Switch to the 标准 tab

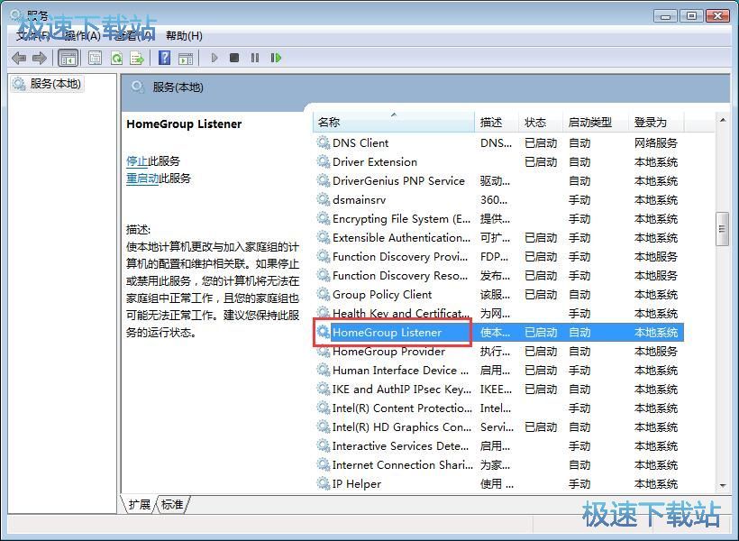[172, 505]
